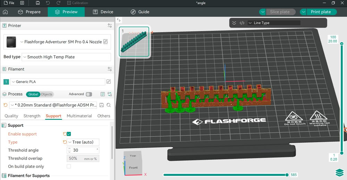Image resolution: width=347 pixels, height=180 pixels.
Task: Switch to the Device tab
Action: [103, 12]
